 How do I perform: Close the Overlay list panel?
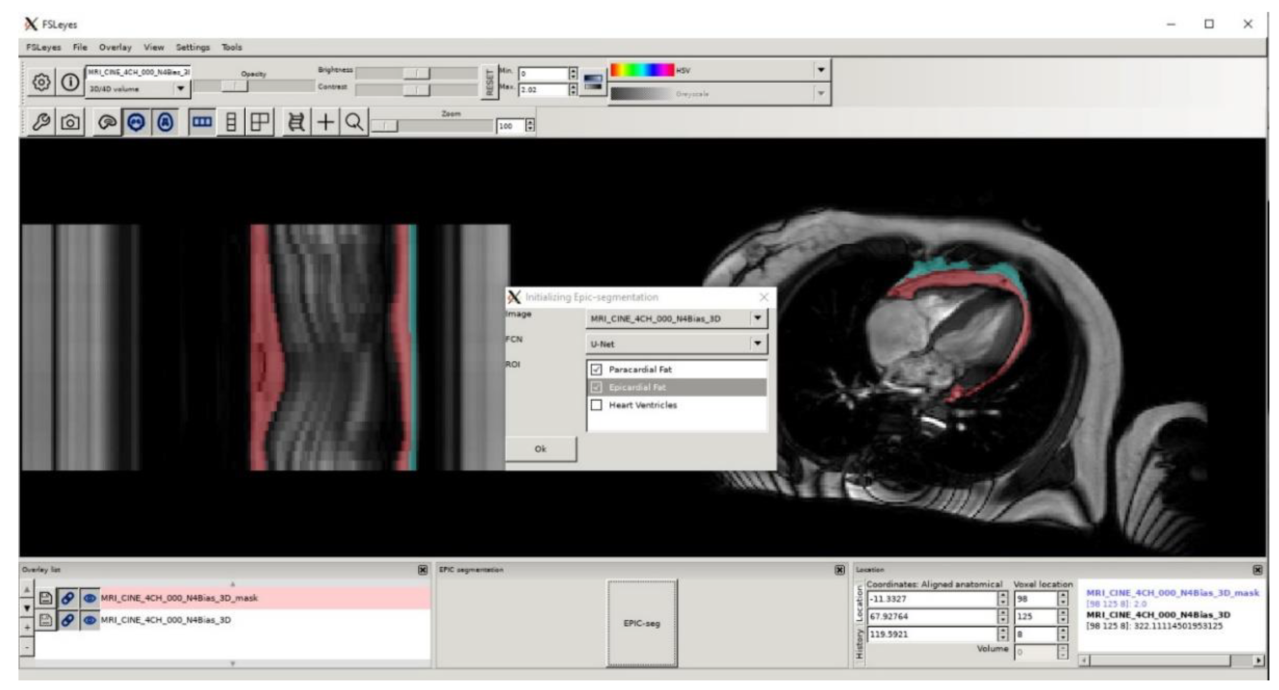coord(423,570)
